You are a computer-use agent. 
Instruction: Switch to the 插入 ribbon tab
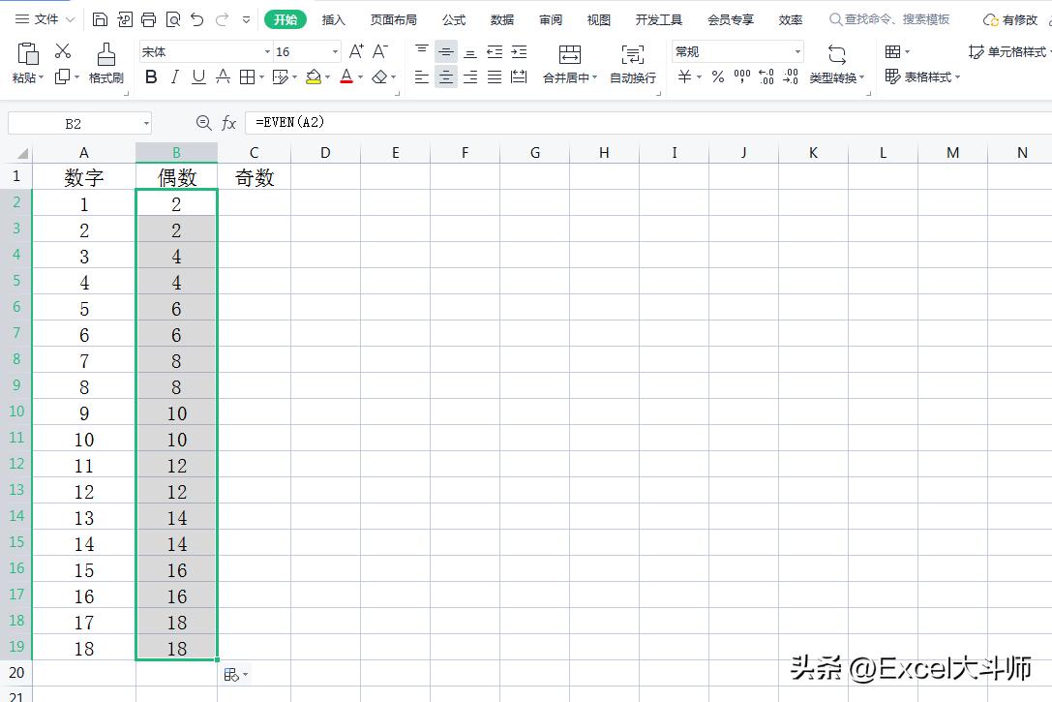(333, 18)
